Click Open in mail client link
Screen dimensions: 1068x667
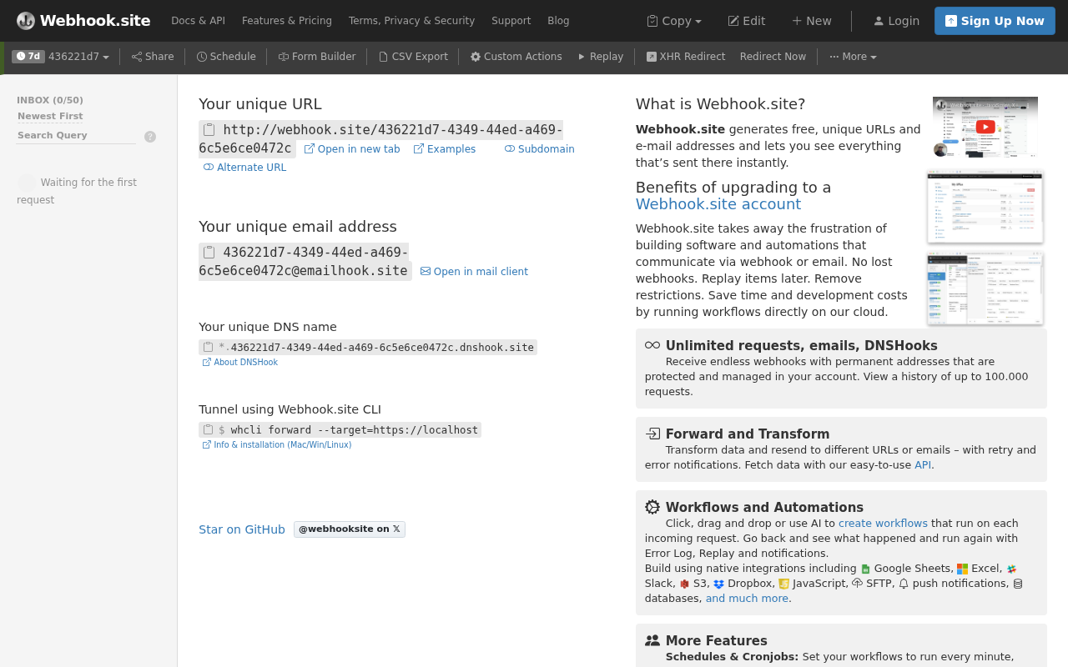474,272
